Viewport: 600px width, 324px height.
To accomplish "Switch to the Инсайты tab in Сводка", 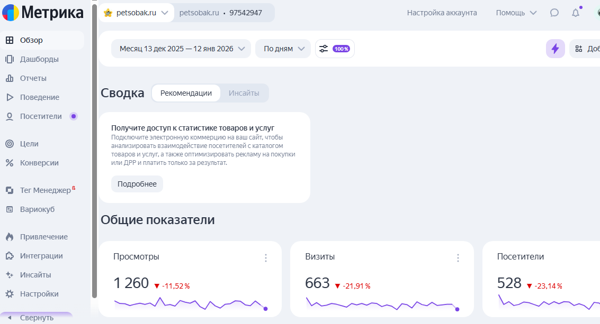I will (244, 93).
